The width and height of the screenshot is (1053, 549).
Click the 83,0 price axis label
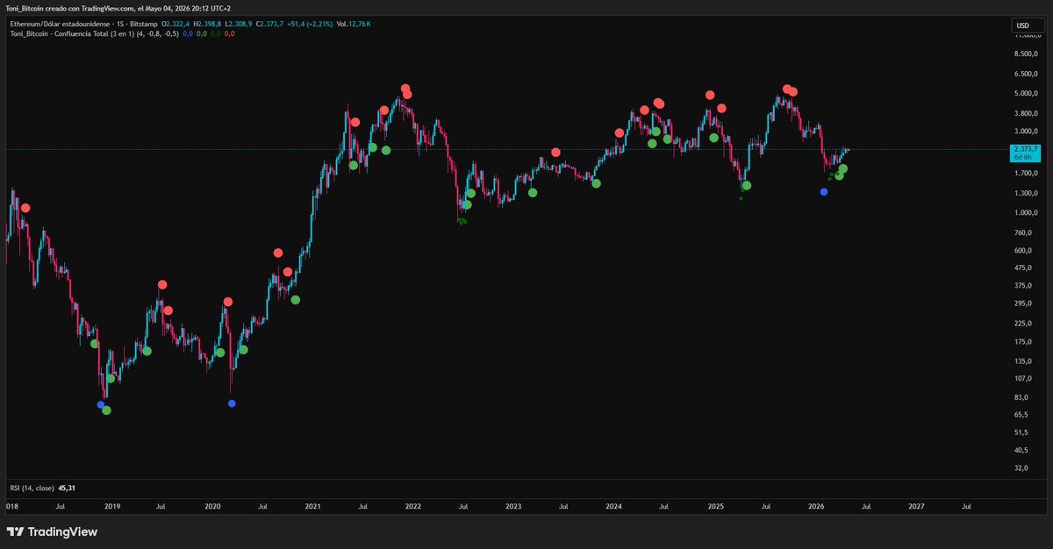click(1021, 398)
